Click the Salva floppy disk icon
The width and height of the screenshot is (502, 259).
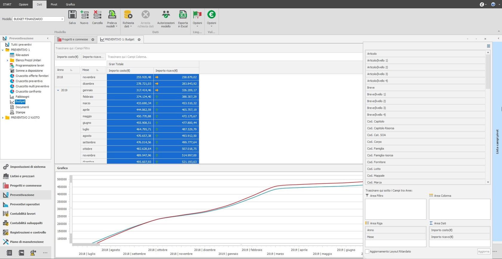pos(72,15)
